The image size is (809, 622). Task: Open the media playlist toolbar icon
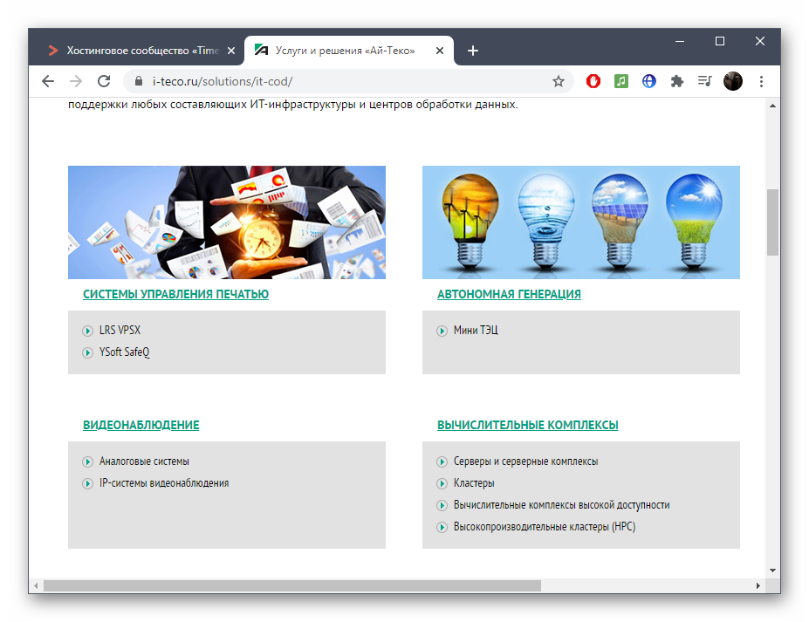[704, 81]
